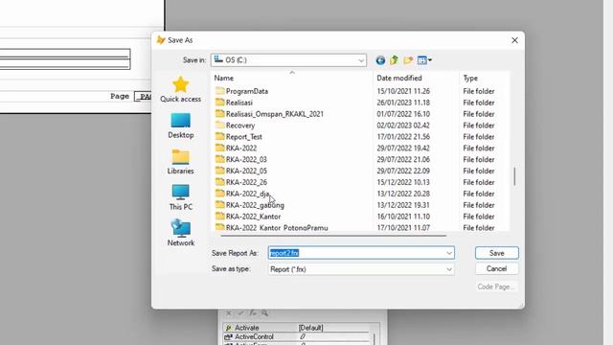Select Activate row in properties window
Screen dimensions: 613x345
(x=297, y=328)
